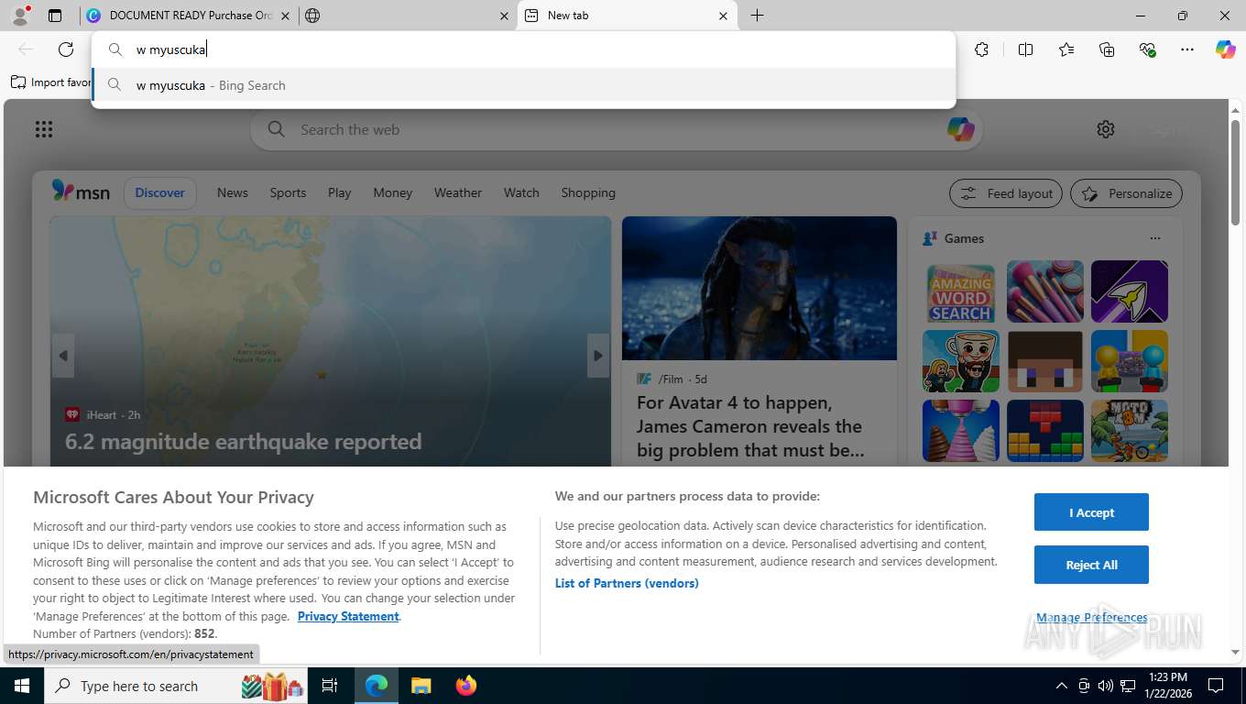Viewport: 1246px width, 704px height.
Task: Open Favorites star icon in toolbar
Action: pos(1066,49)
